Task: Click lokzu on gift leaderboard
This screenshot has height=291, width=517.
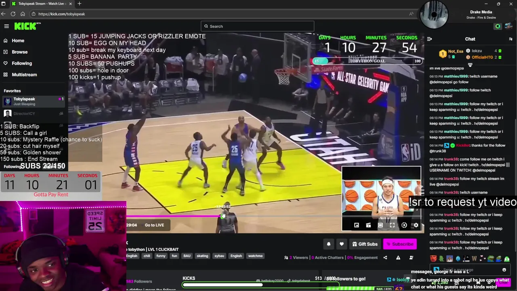Action: tap(477, 51)
